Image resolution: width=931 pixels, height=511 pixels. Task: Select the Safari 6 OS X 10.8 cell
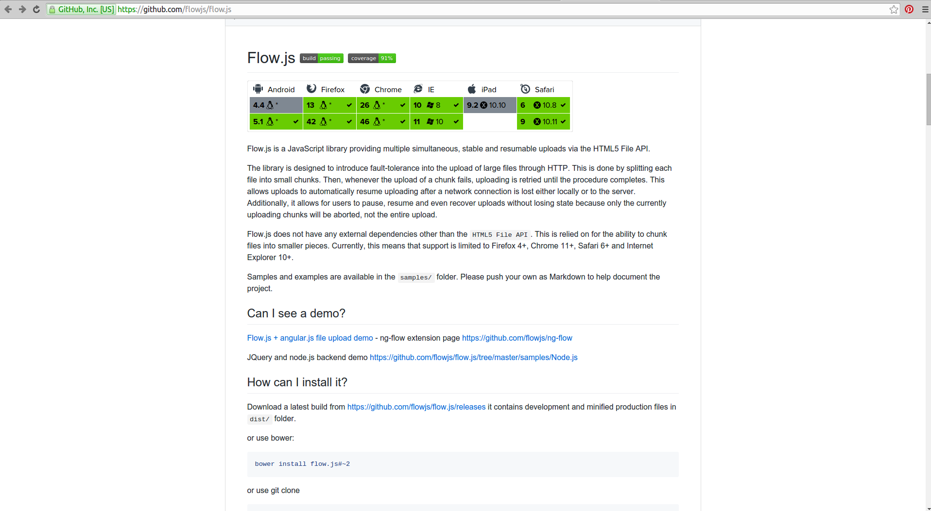tap(543, 105)
